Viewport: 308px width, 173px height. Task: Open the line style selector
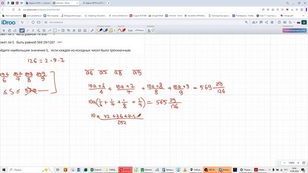(x=139, y=30)
